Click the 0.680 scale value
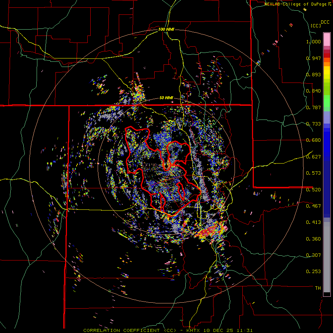This screenshot has height=333, width=333. coord(313,140)
